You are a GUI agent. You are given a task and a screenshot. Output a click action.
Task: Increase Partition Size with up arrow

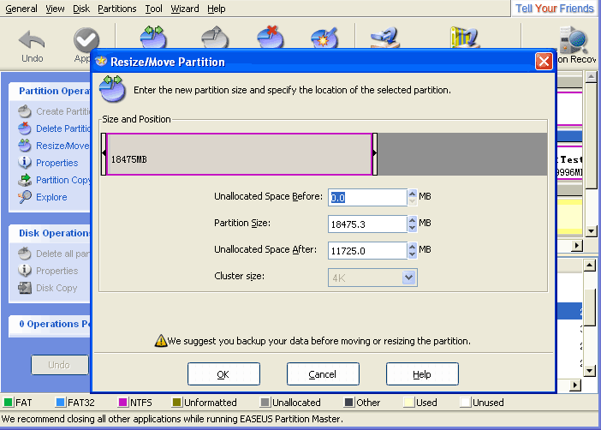pos(412,220)
